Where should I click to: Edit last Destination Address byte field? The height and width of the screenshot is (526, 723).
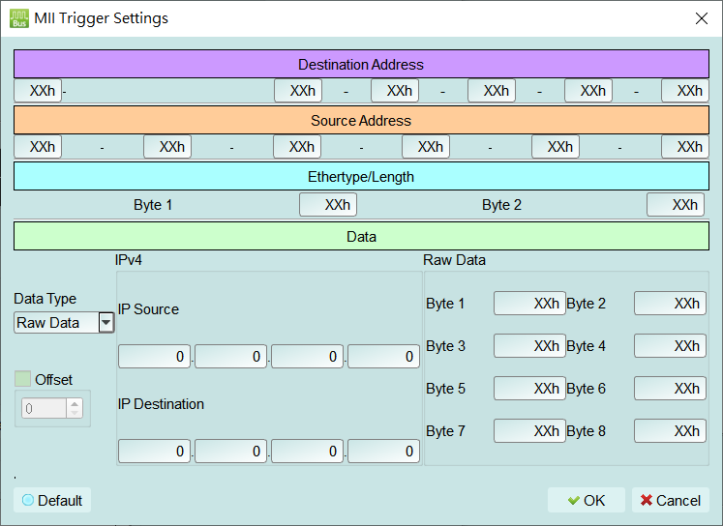point(685,90)
